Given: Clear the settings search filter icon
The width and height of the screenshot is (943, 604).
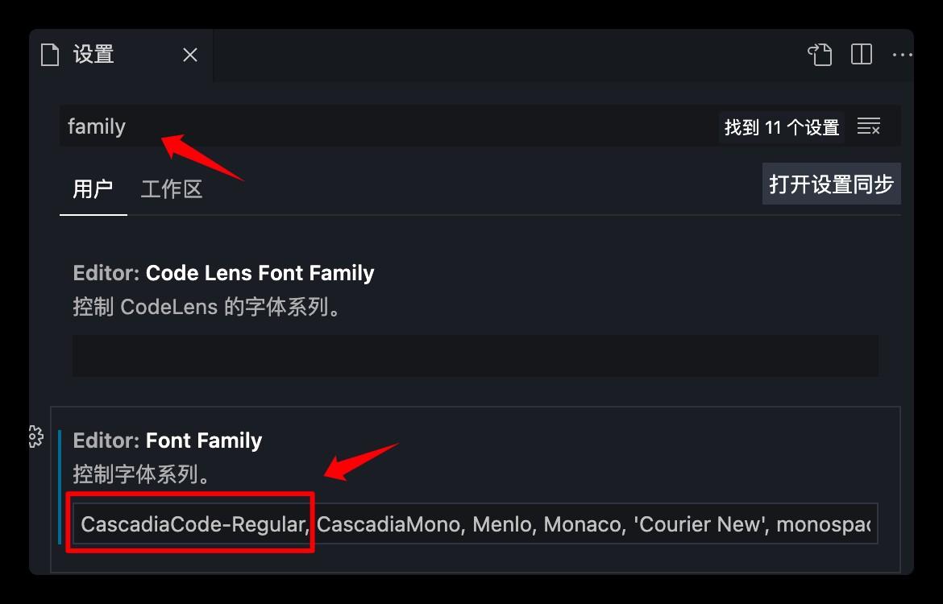Looking at the screenshot, I should pyautogui.click(x=868, y=126).
